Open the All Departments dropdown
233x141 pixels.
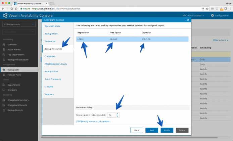[19, 24]
